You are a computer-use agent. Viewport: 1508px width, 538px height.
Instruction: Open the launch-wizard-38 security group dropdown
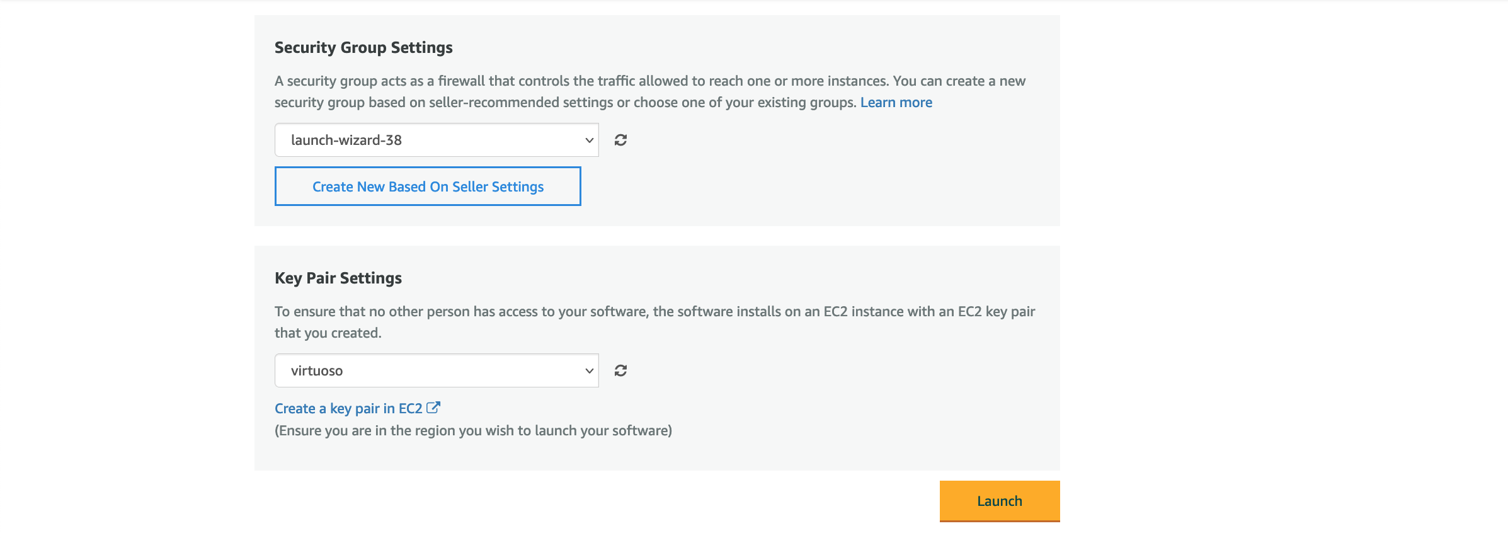[436, 140]
